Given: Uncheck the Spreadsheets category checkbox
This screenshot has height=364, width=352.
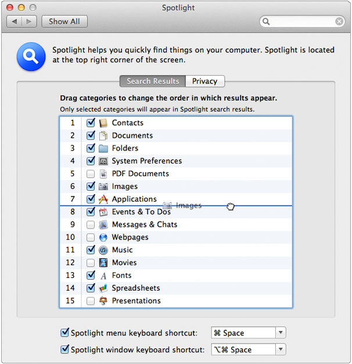Looking at the screenshot, I should pos(91,288).
